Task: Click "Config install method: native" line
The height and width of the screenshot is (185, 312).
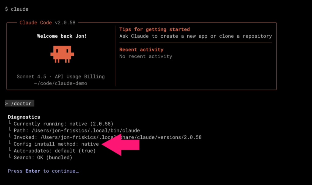Action: coord(56,144)
